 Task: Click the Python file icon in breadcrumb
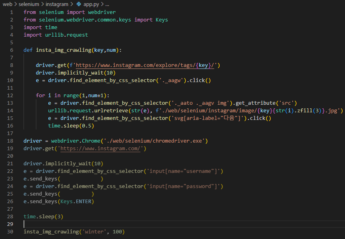coord(79,4)
